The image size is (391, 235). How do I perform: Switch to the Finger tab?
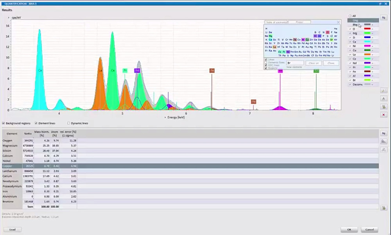coord(300,22)
